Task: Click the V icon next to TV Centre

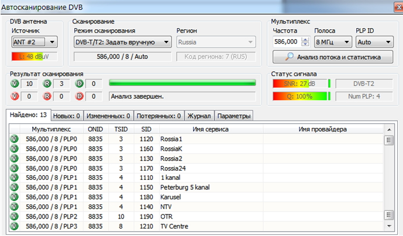Action: click(x=13, y=225)
